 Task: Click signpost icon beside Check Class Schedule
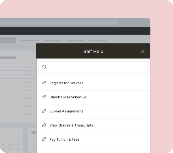coord(44,97)
